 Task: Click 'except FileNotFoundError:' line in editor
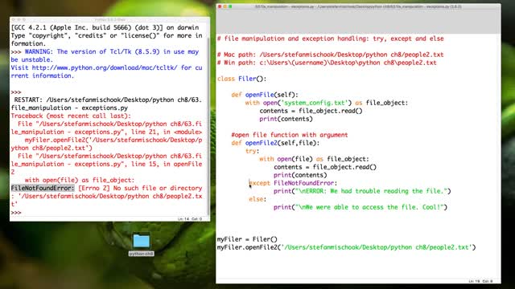293,183
